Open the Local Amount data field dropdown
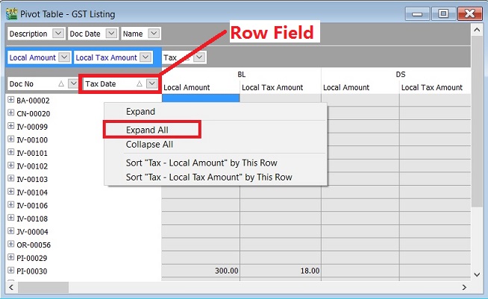 (63, 57)
